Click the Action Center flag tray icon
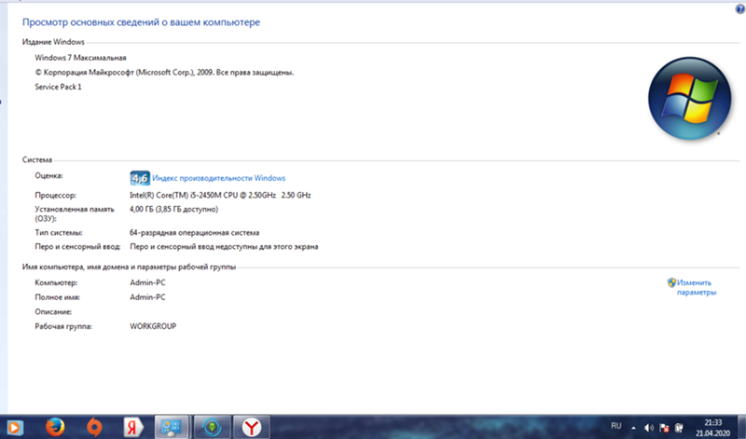 coord(664,428)
